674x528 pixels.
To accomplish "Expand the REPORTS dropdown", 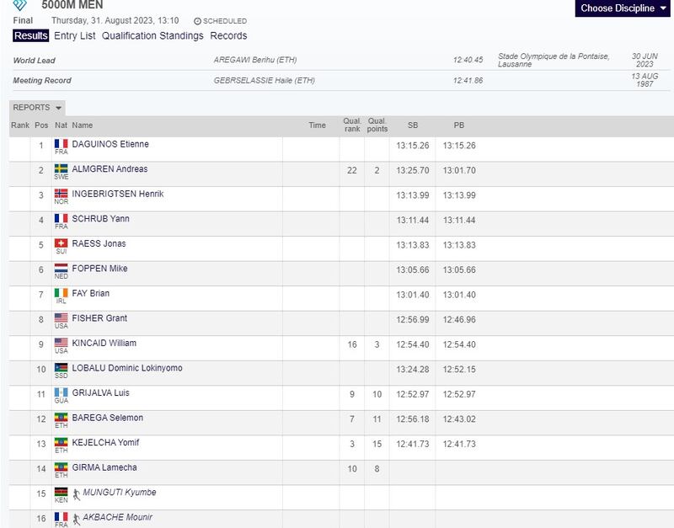I will pos(37,108).
